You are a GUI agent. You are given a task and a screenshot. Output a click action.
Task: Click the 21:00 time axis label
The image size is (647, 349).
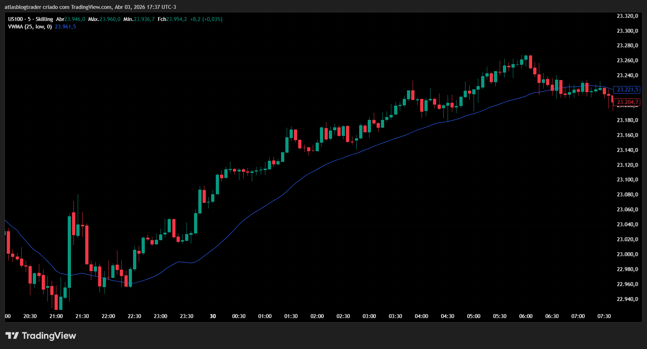[x=56, y=316]
